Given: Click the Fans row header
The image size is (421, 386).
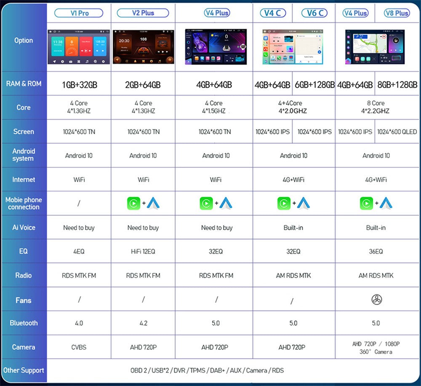Looking at the screenshot, I should [24, 300].
